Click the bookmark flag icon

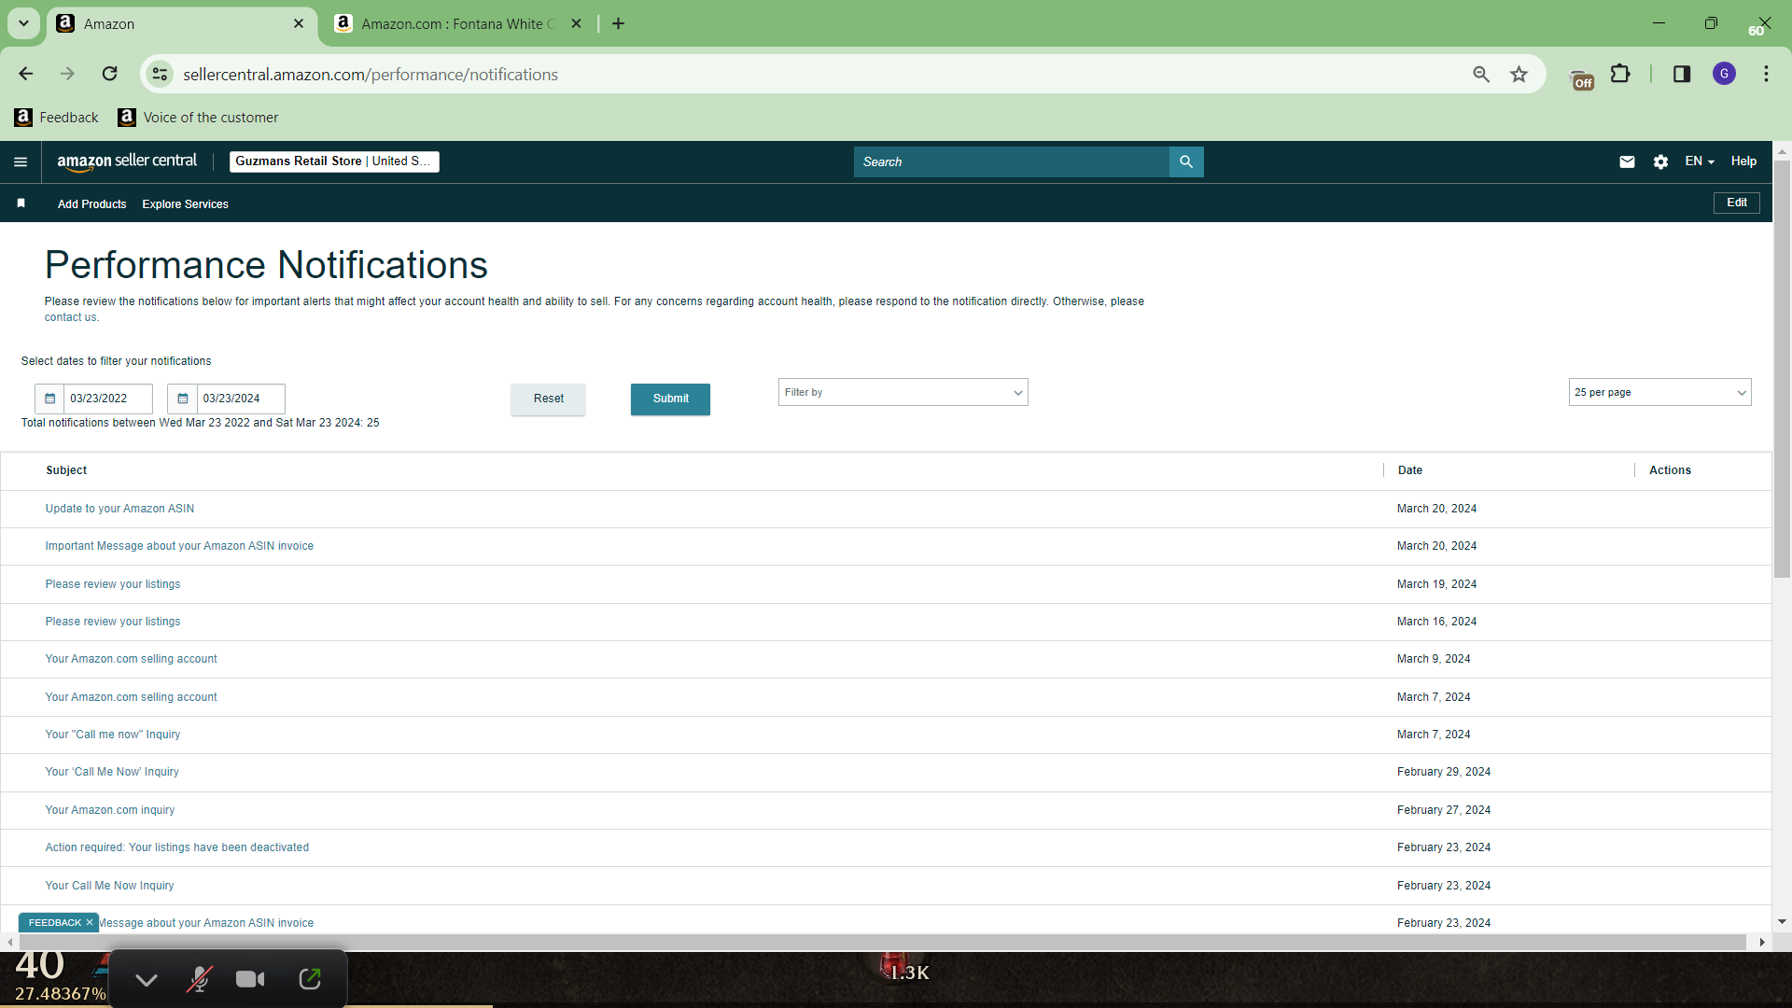tap(21, 203)
